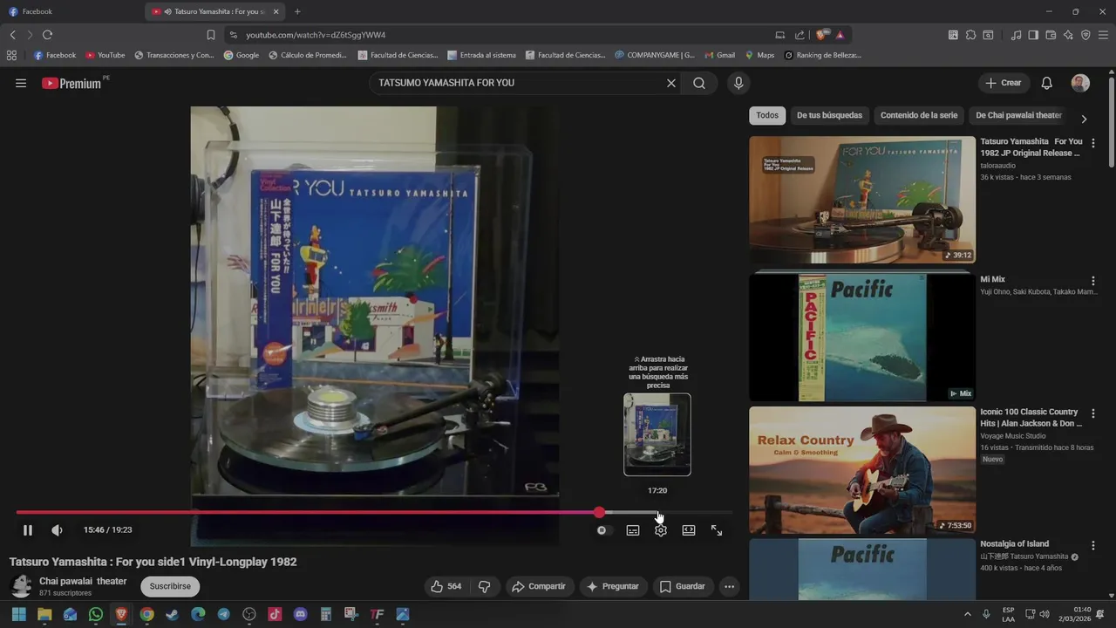The height and width of the screenshot is (628, 1116).
Task: Select the Todos filter chip
Action: [767, 115]
